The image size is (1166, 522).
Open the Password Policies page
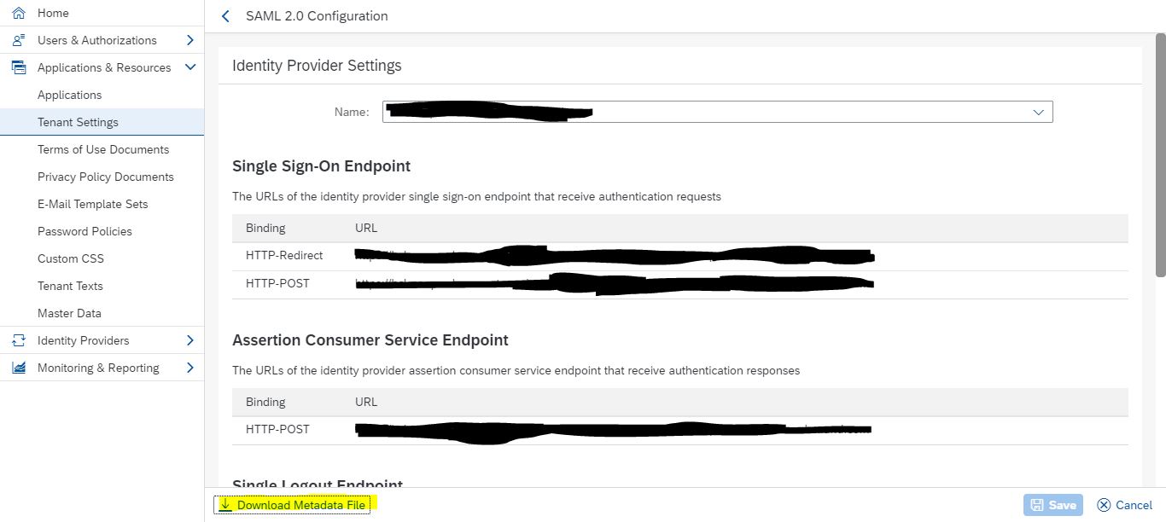(85, 231)
